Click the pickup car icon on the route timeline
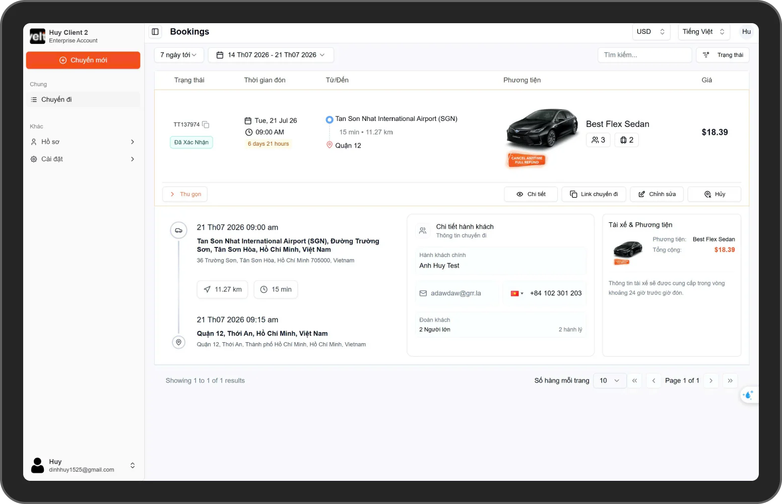 (178, 230)
